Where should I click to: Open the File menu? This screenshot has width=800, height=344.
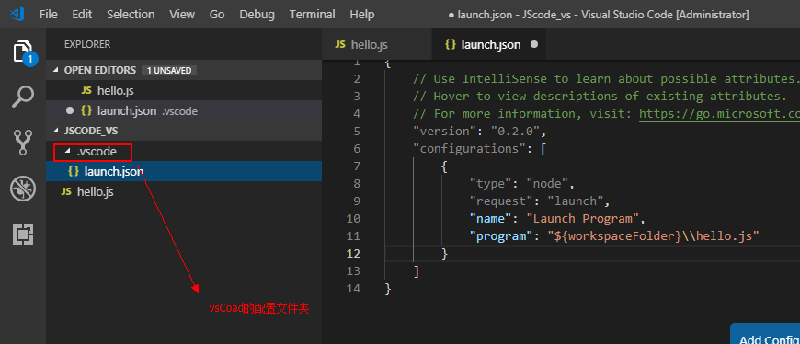tap(49, 15)
